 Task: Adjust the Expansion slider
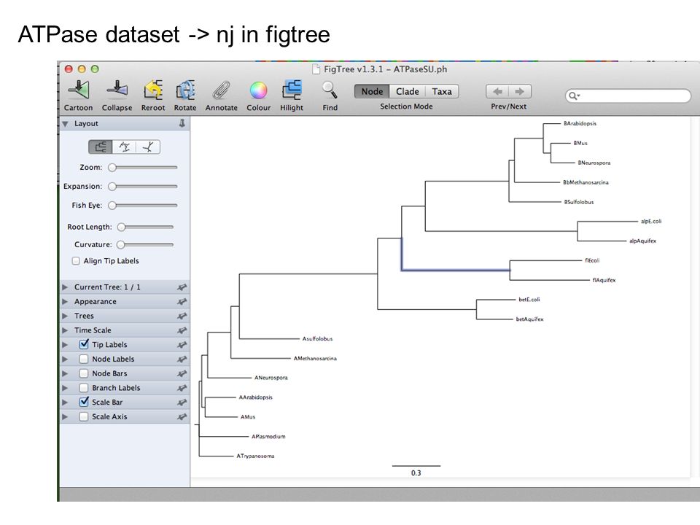coord(143,186)
